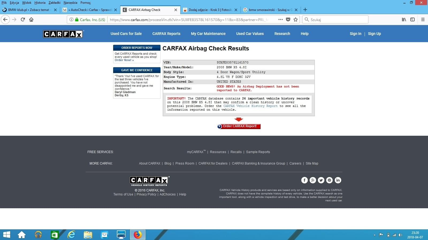428x240 pixels.
Task: Go back using the browser back arrow
Action: click(x=5, y=19)
